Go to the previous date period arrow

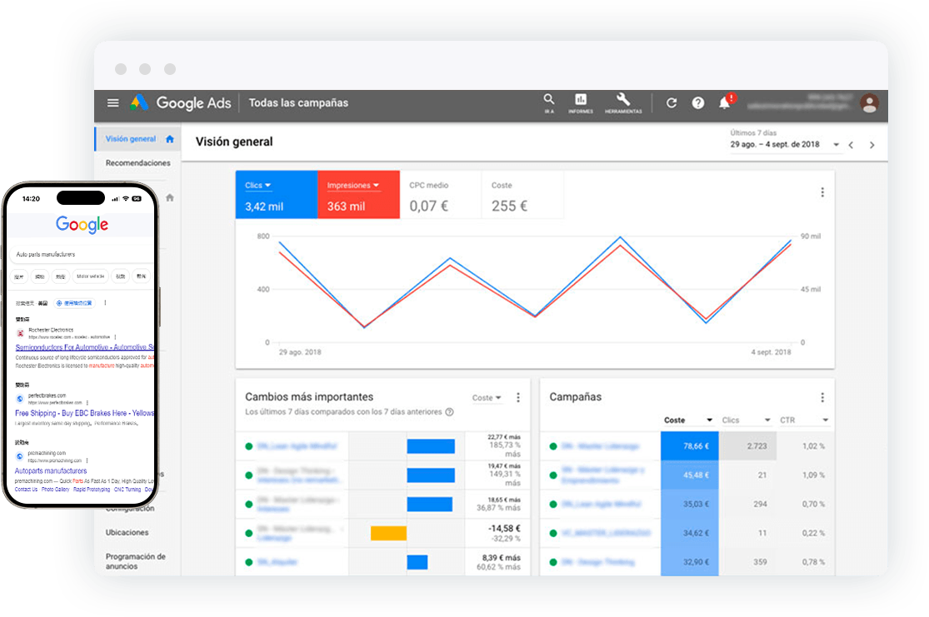[x=851, y=145]
